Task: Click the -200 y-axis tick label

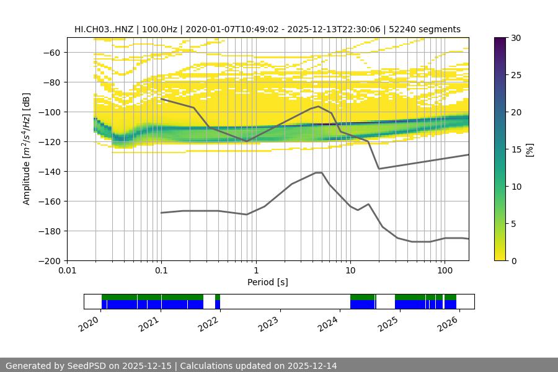Action: coord(48,261)
